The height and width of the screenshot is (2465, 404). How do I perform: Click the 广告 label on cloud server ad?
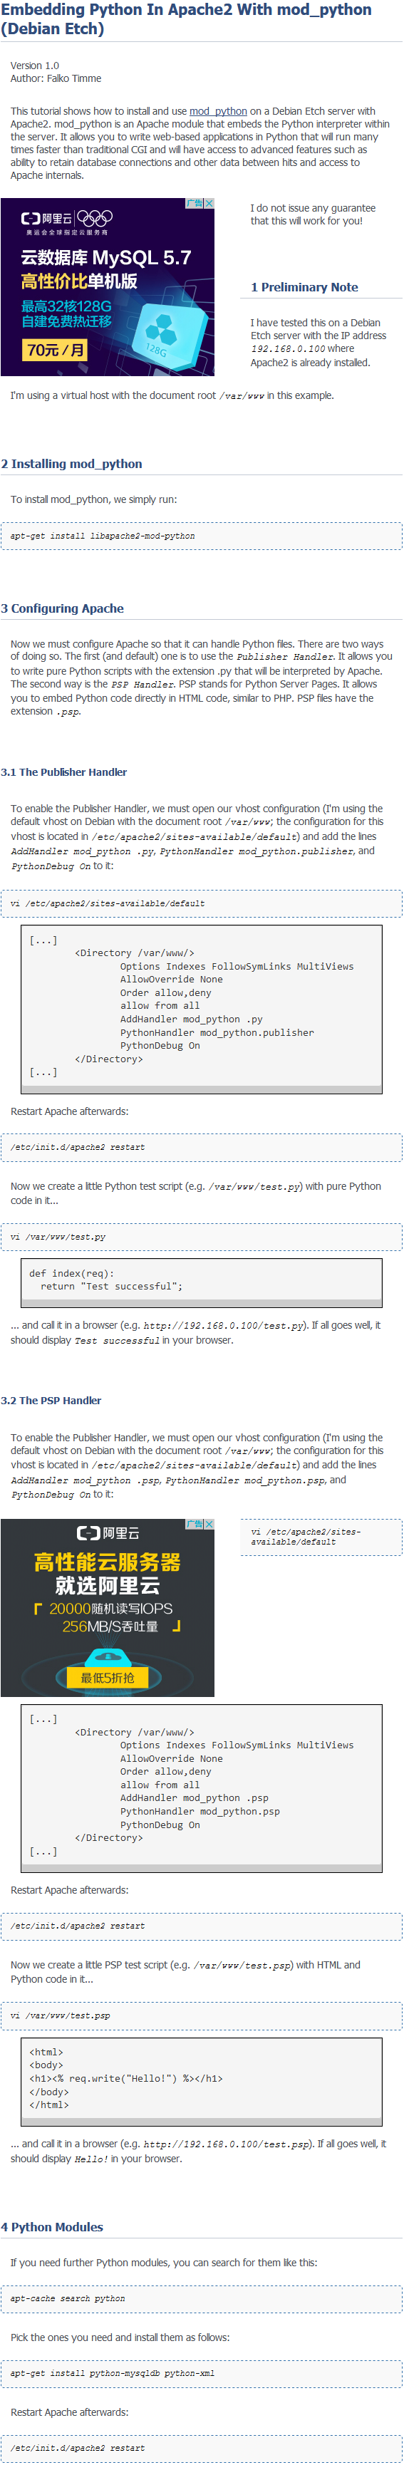[195, 1525]
